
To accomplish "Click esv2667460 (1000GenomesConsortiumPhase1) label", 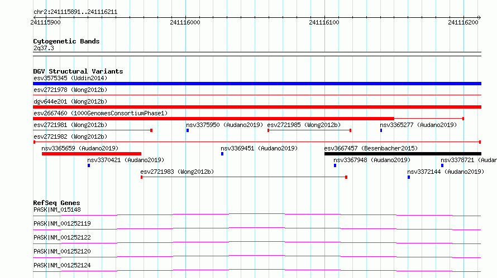I will [x=101, y=113].
